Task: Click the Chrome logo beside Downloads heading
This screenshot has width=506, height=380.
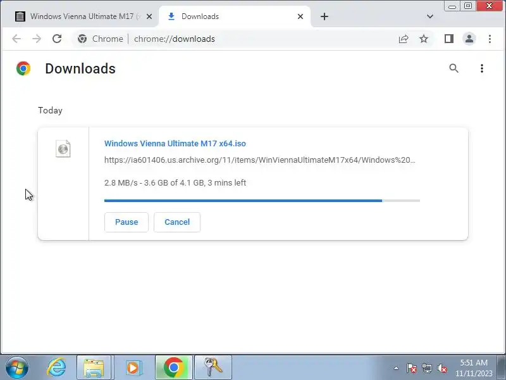Action: coord(23,68)
